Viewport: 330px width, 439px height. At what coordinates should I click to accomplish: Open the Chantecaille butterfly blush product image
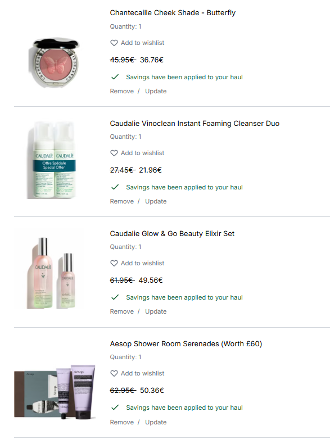pos(54,62)
